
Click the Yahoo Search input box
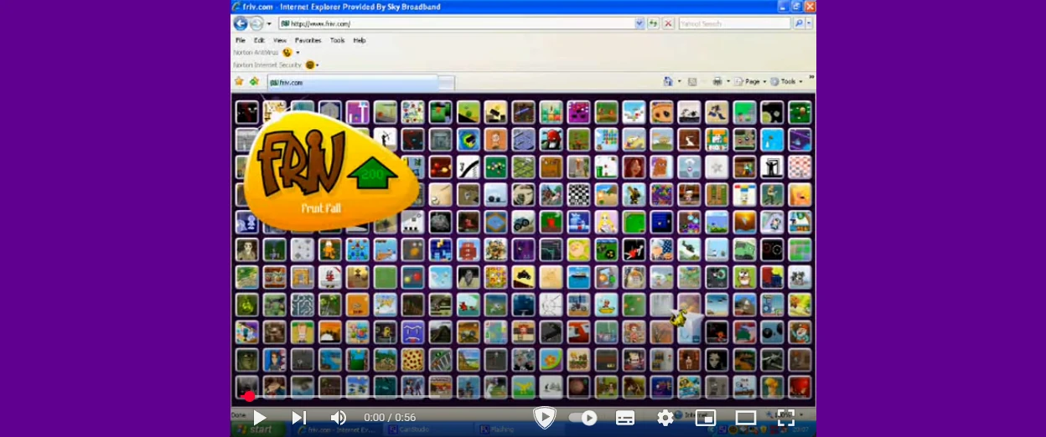(x=733, y=23)
